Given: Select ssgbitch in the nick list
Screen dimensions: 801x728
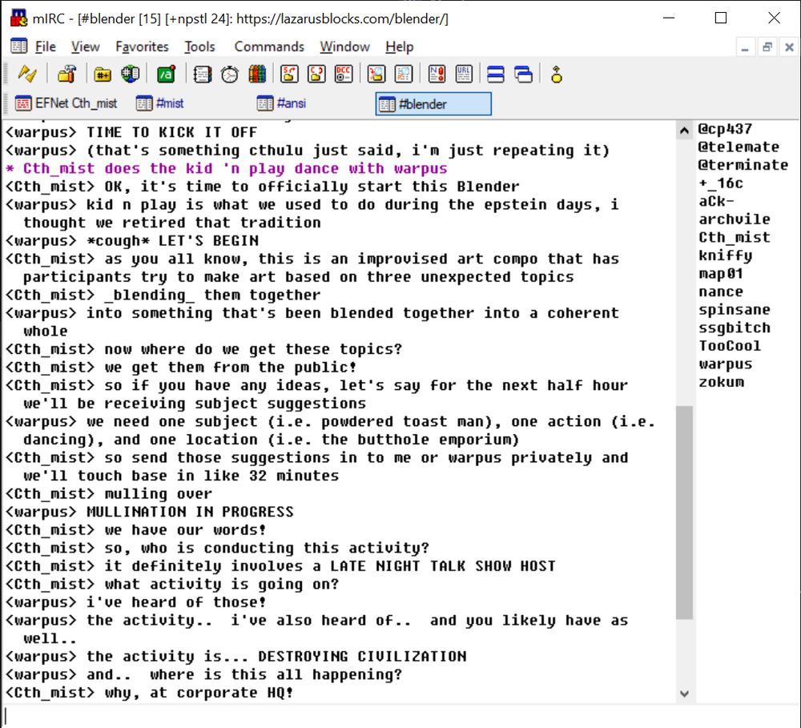Looking at the screenshot, I should coord(734,328).
